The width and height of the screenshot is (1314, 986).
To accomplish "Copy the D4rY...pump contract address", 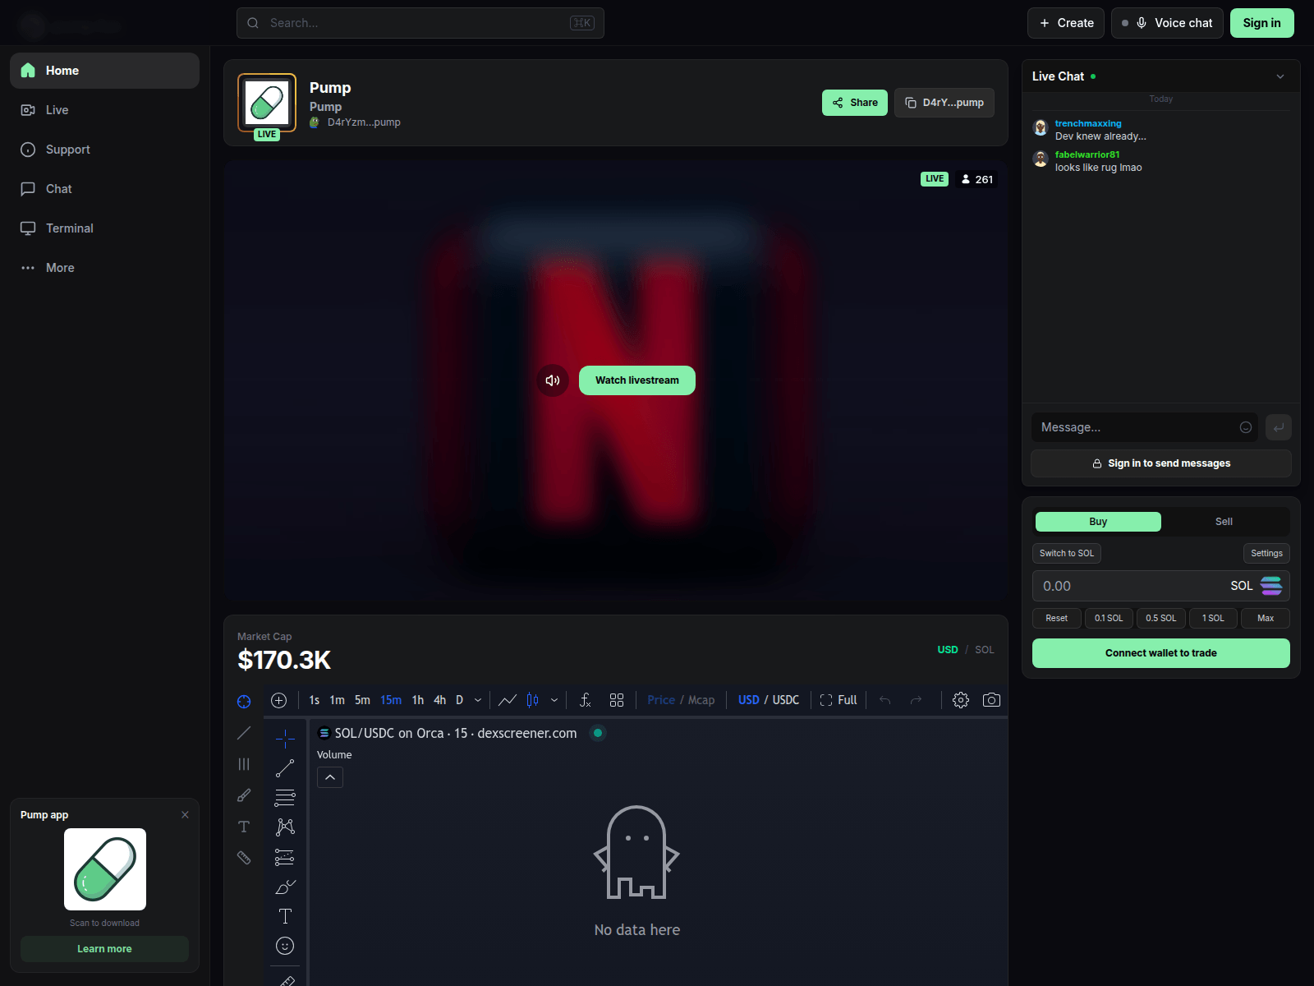I will tap(944, 103).
